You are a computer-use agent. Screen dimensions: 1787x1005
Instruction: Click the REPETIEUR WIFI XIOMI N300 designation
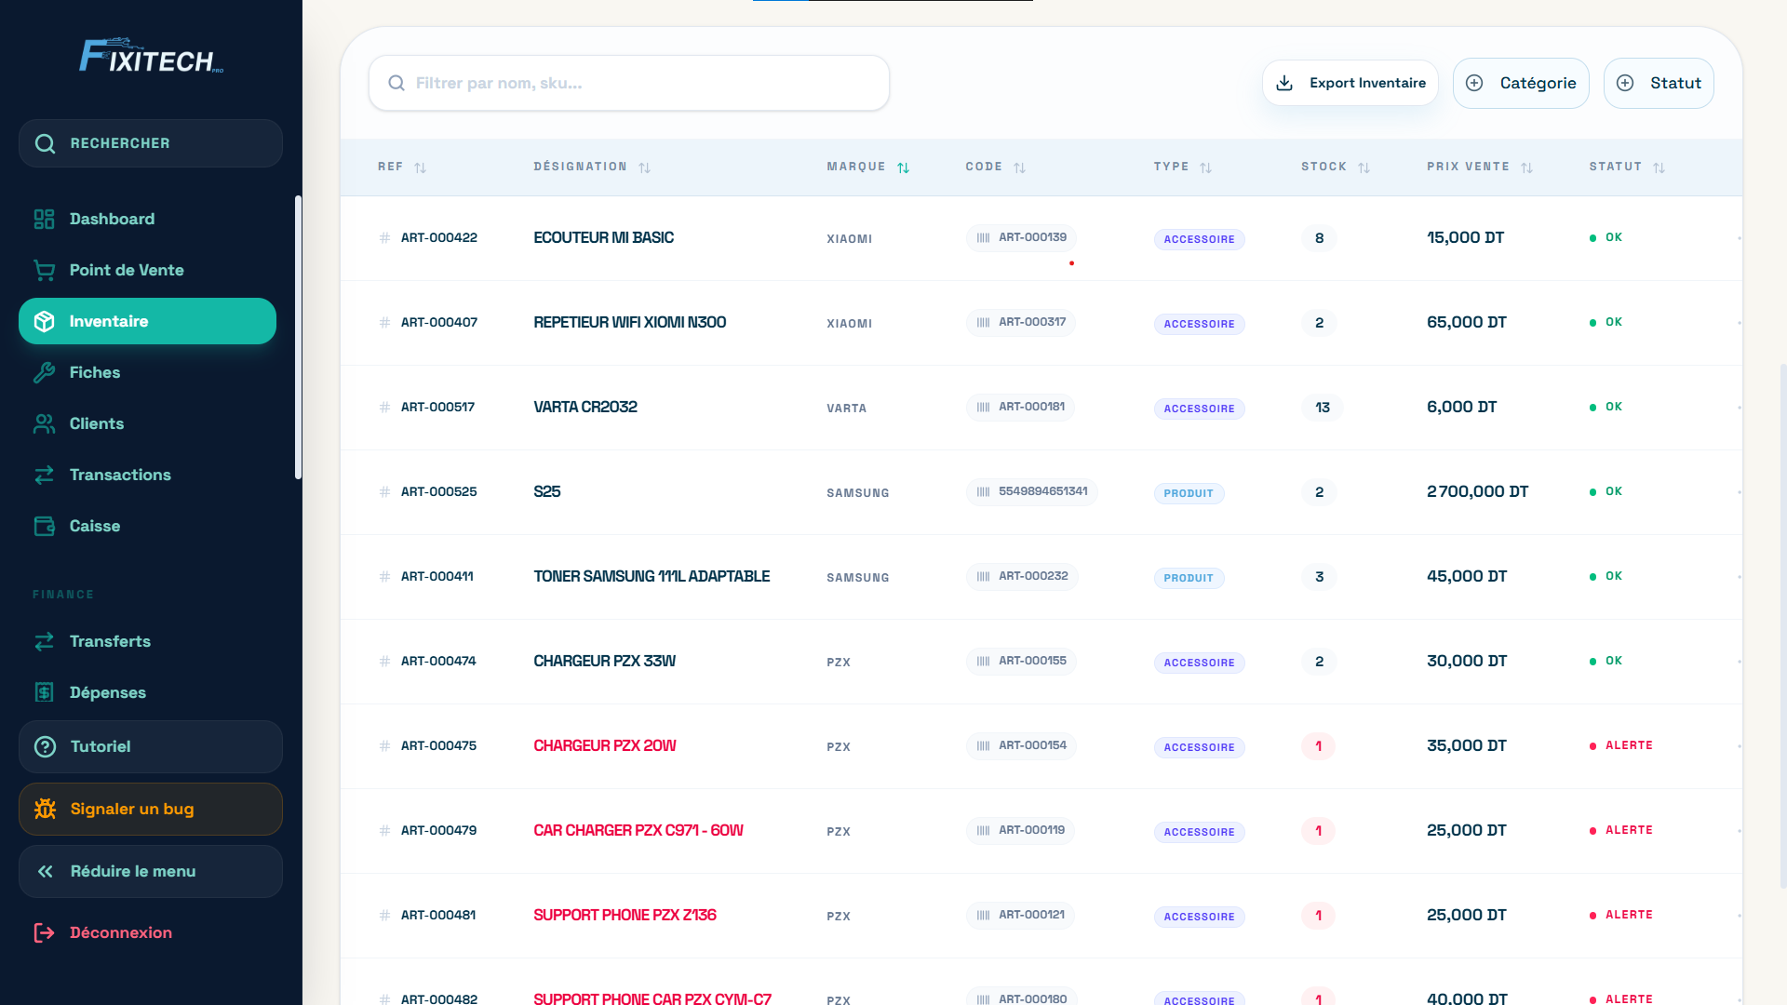coord(630,322)
